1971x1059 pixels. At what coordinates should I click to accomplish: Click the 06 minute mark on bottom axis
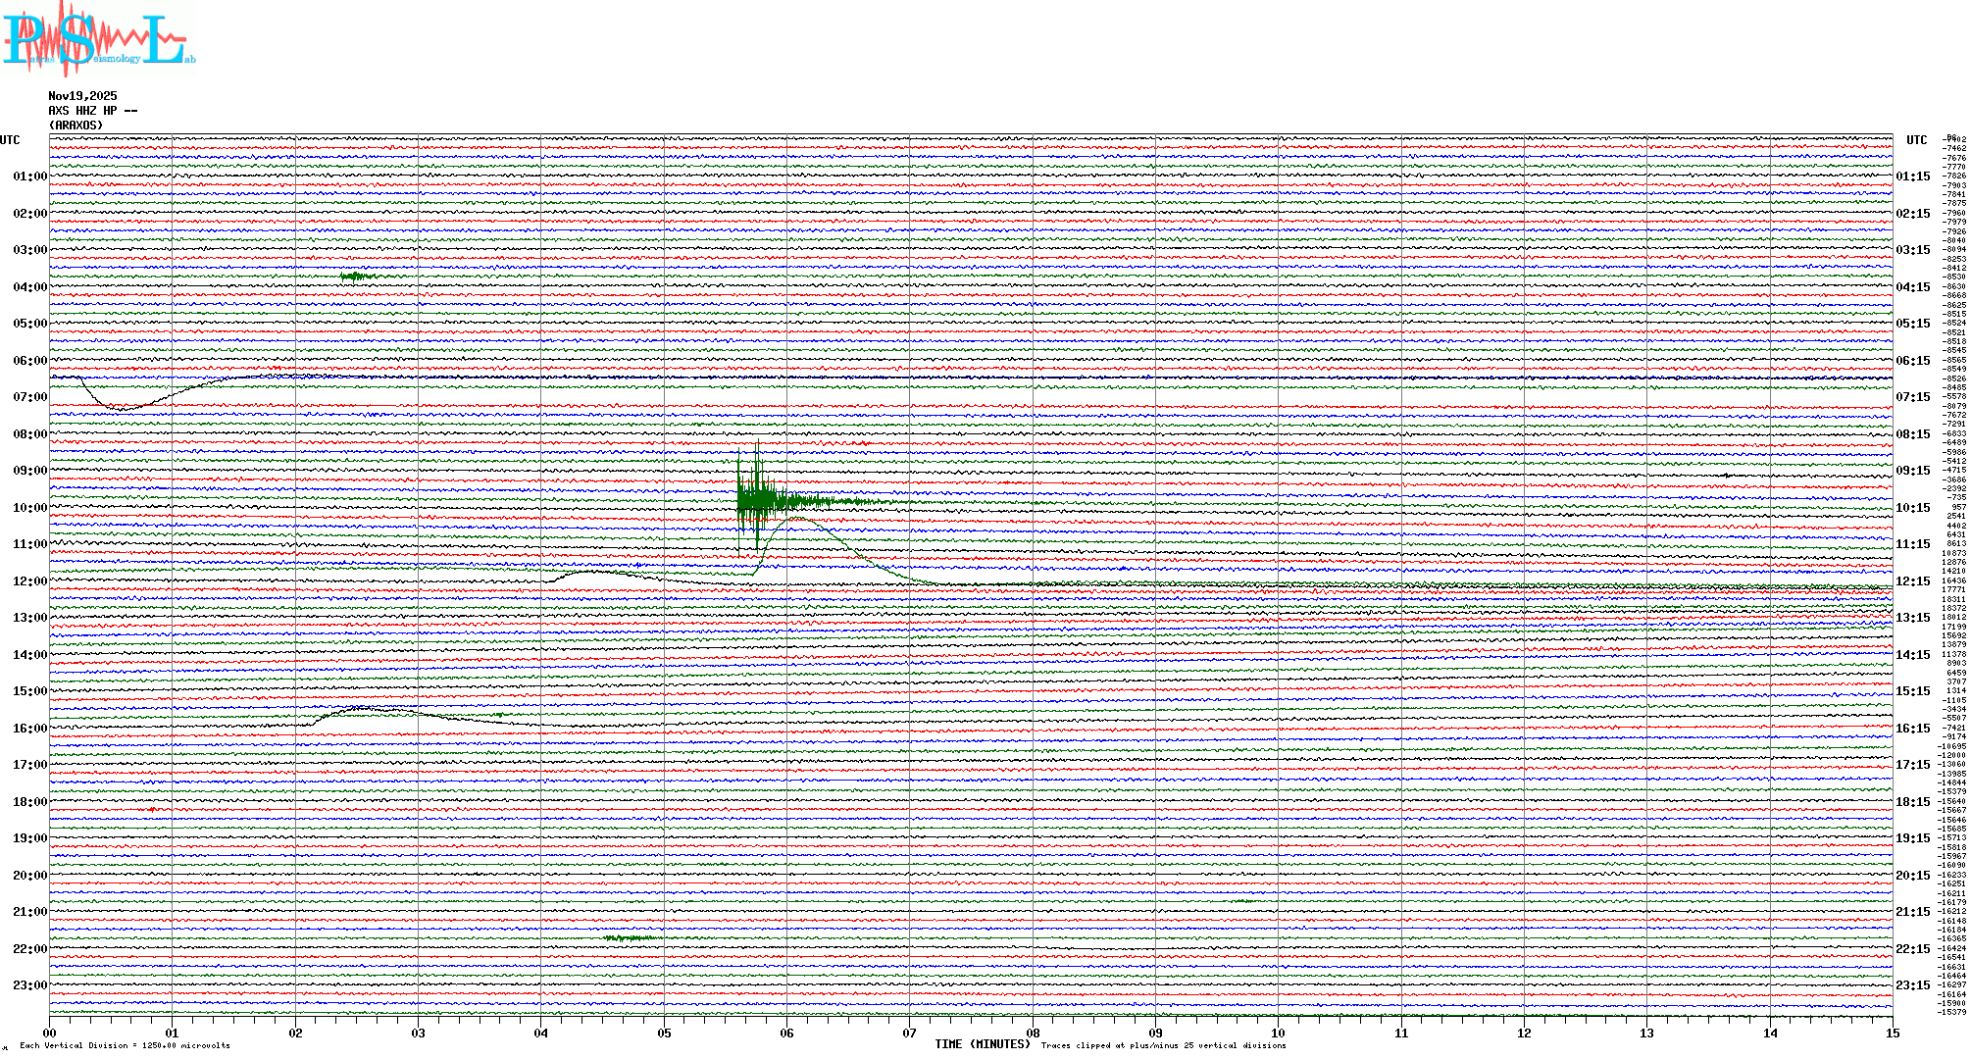tap(786, 1034)
